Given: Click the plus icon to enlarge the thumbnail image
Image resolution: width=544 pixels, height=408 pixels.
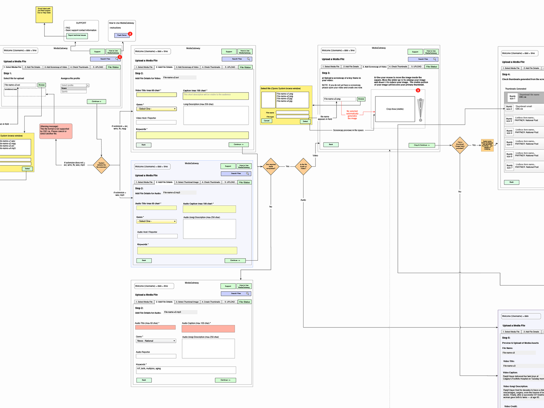Looking at the screenshot, I should tap(421, 100).
